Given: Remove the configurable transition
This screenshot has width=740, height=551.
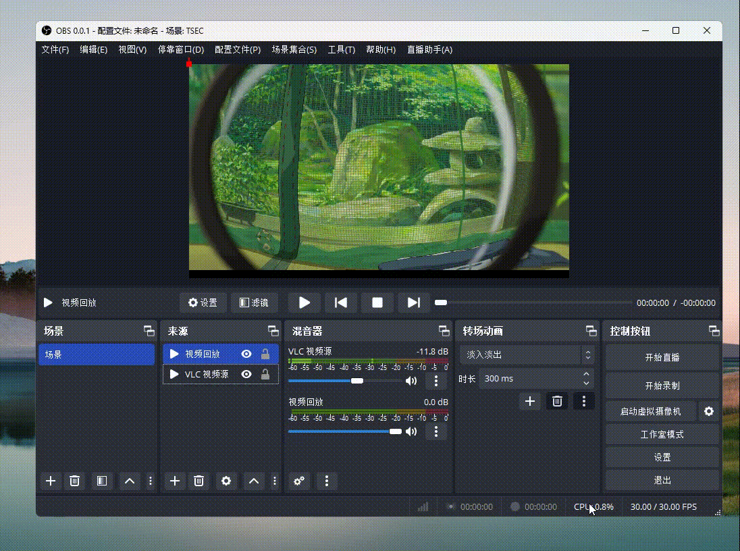Looking at the screenshot, I should [557, 401].
